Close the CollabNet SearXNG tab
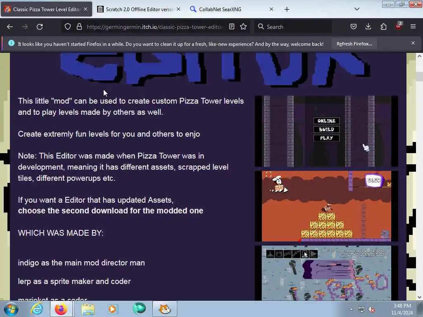This screenshot has height=317, width=423. (x=271, y=9)
